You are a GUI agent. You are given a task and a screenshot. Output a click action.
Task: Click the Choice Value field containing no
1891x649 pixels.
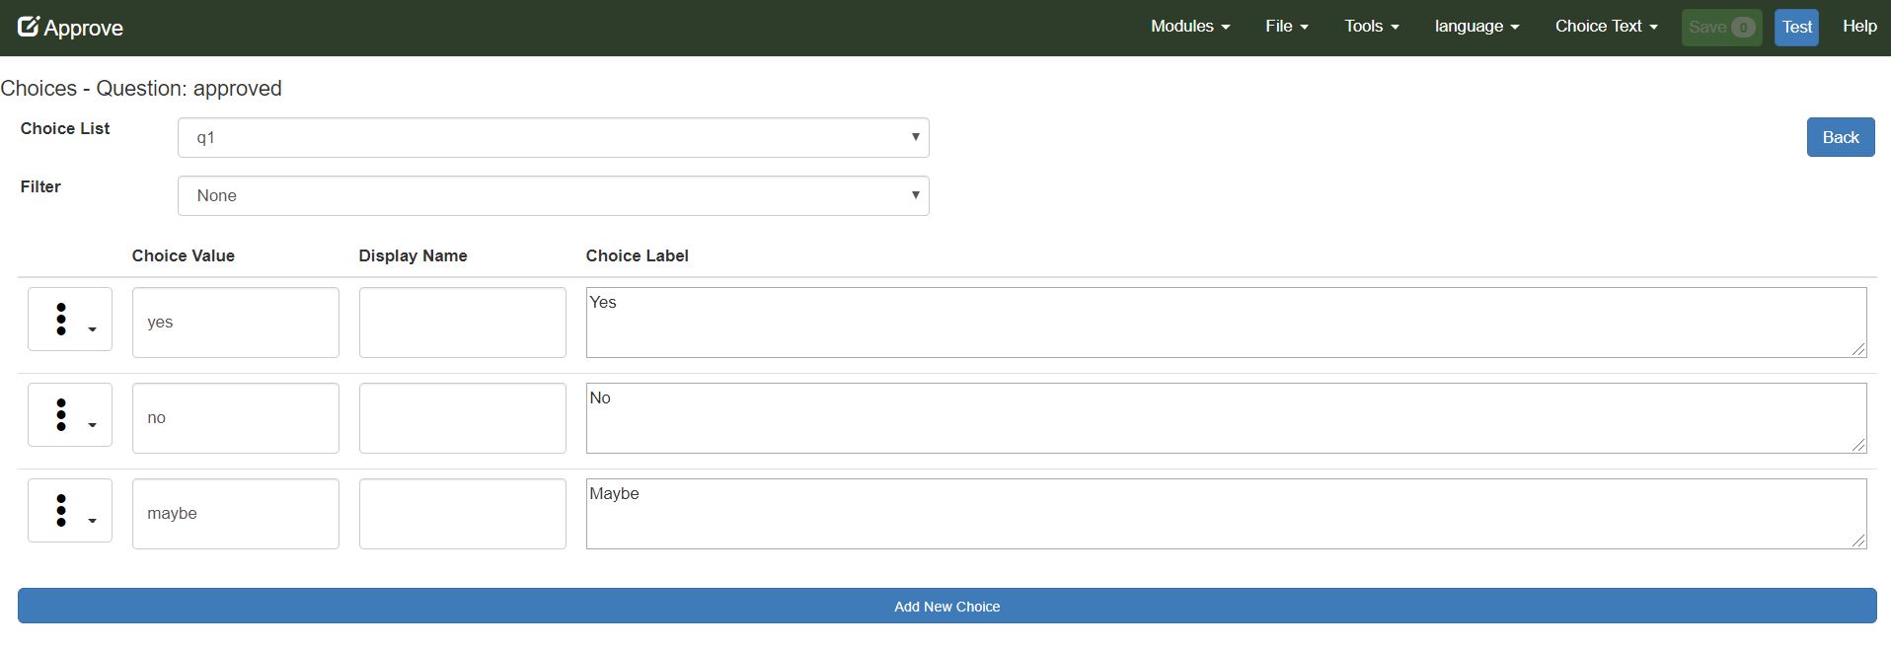pos(236,418)
